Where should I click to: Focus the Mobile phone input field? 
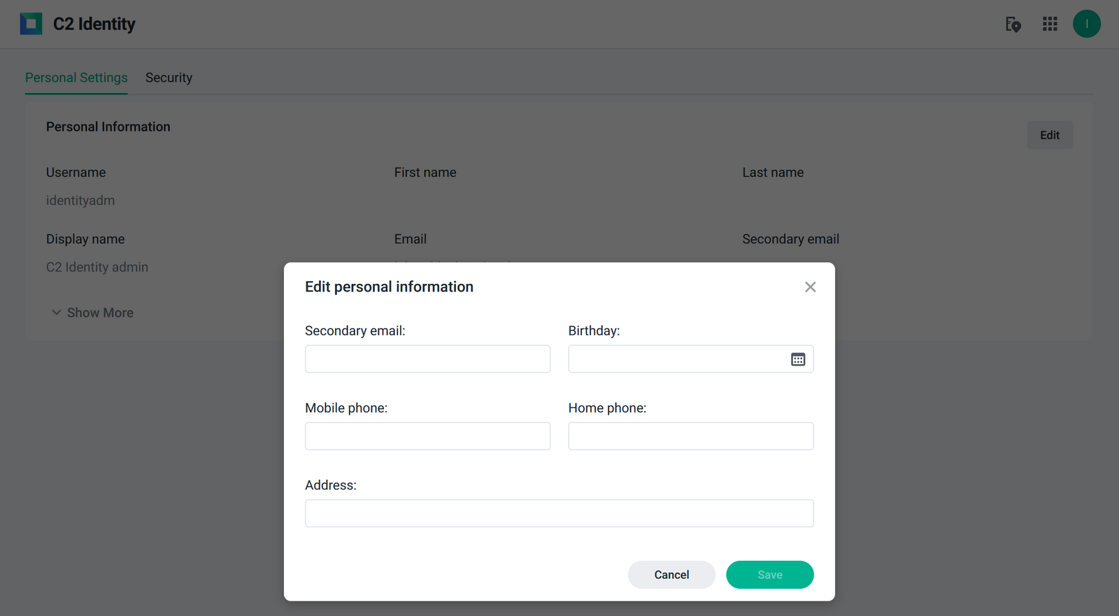pyautogui.click(x=427, y=436)
